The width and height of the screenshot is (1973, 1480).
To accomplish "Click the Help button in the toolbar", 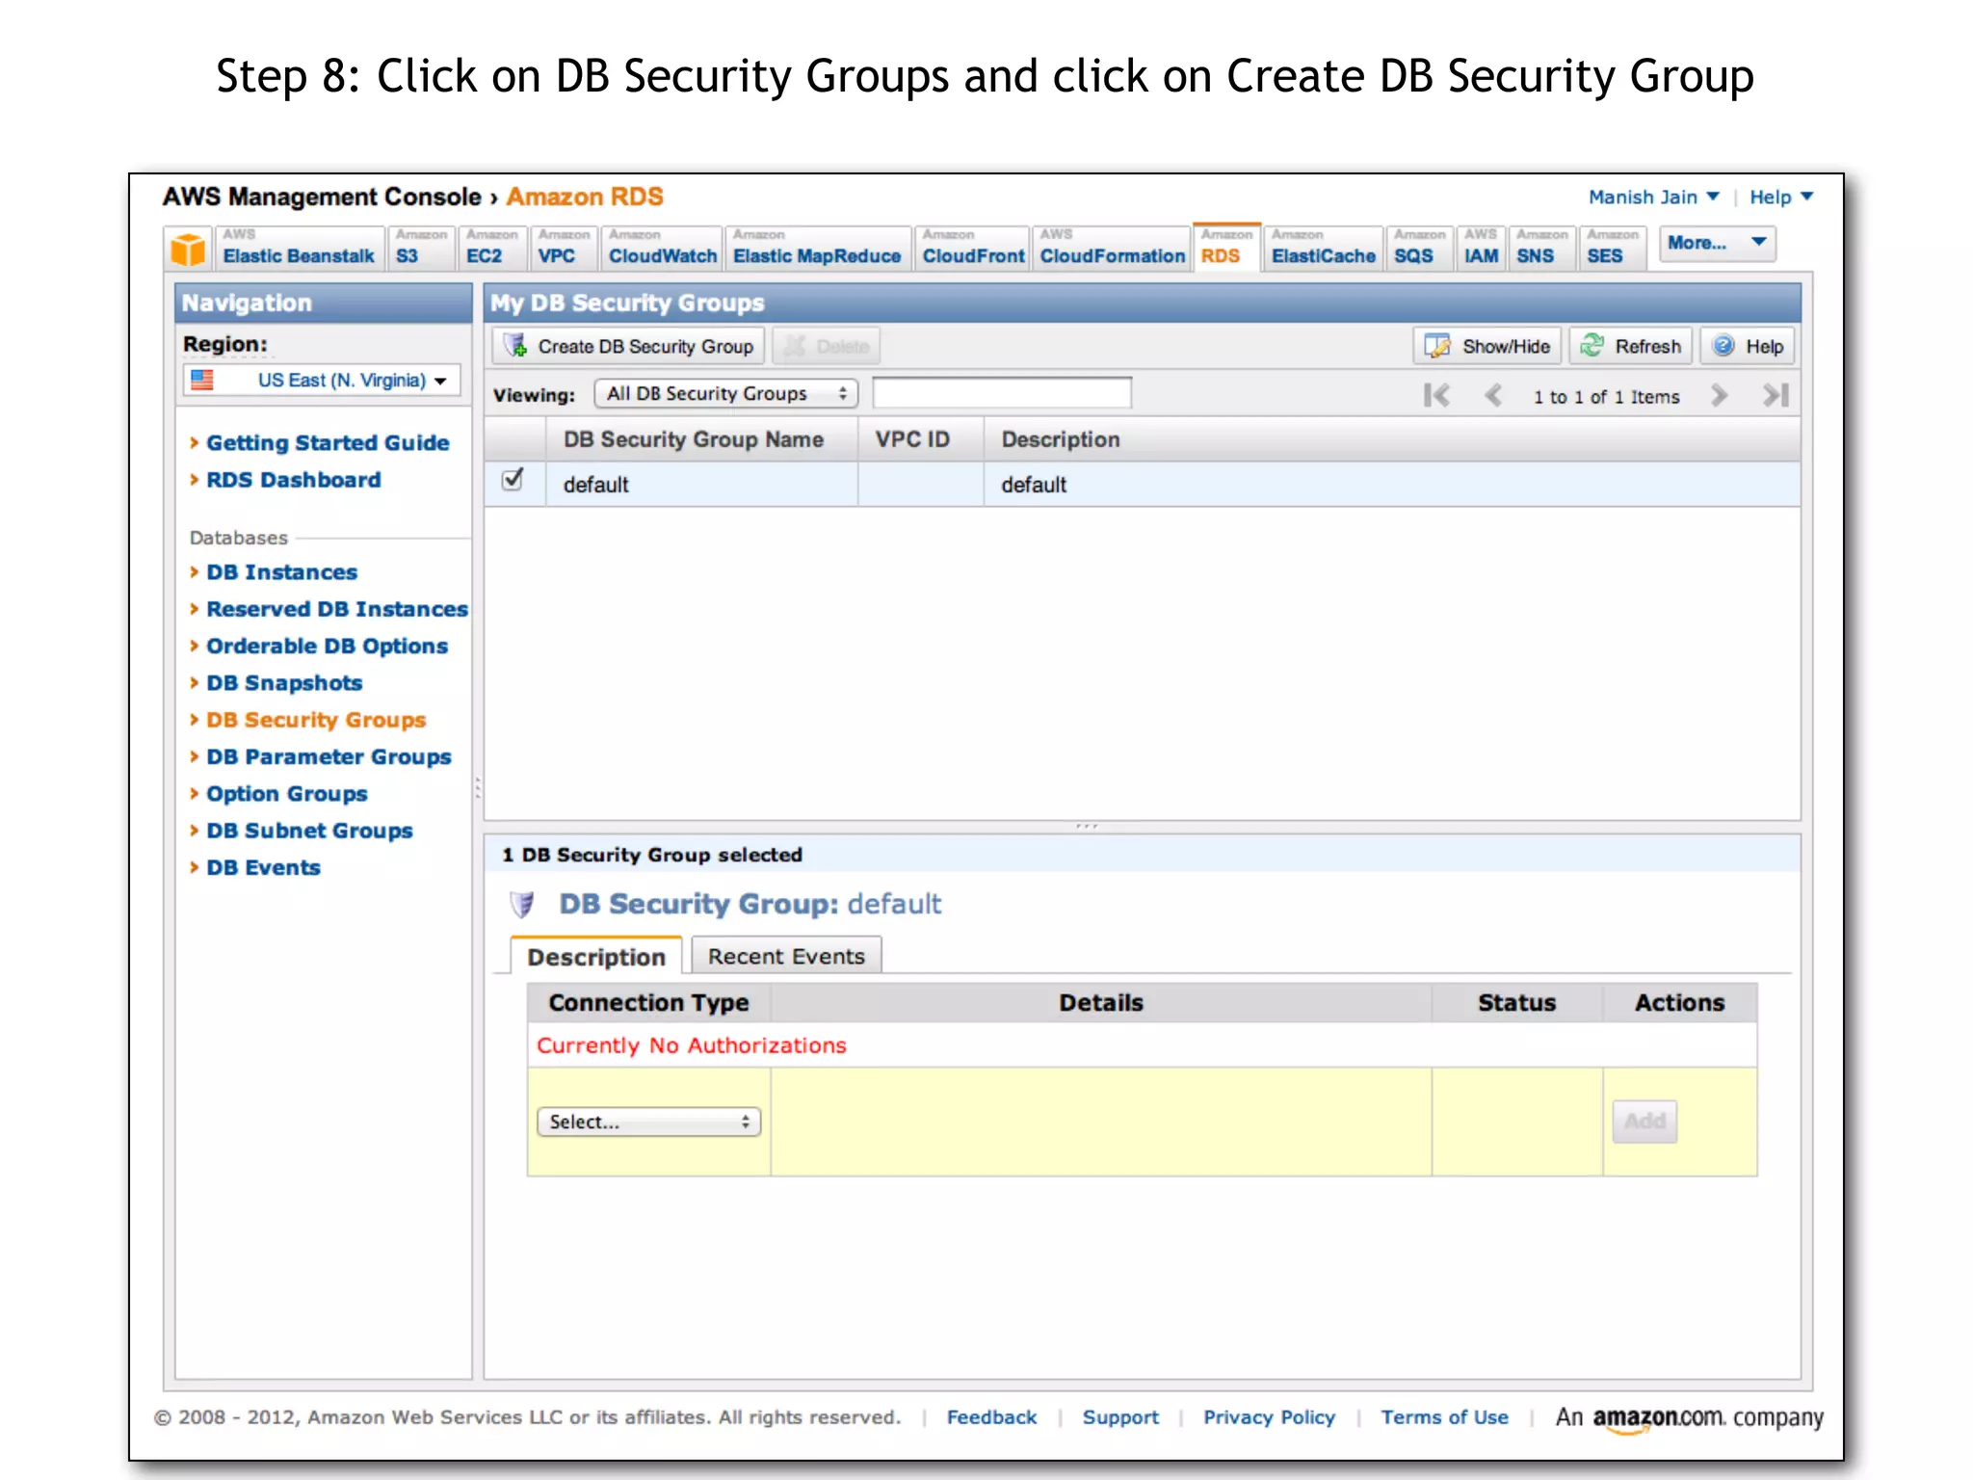I will 1749,346.
